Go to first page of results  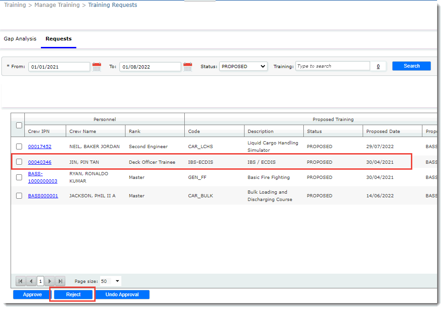21,281
